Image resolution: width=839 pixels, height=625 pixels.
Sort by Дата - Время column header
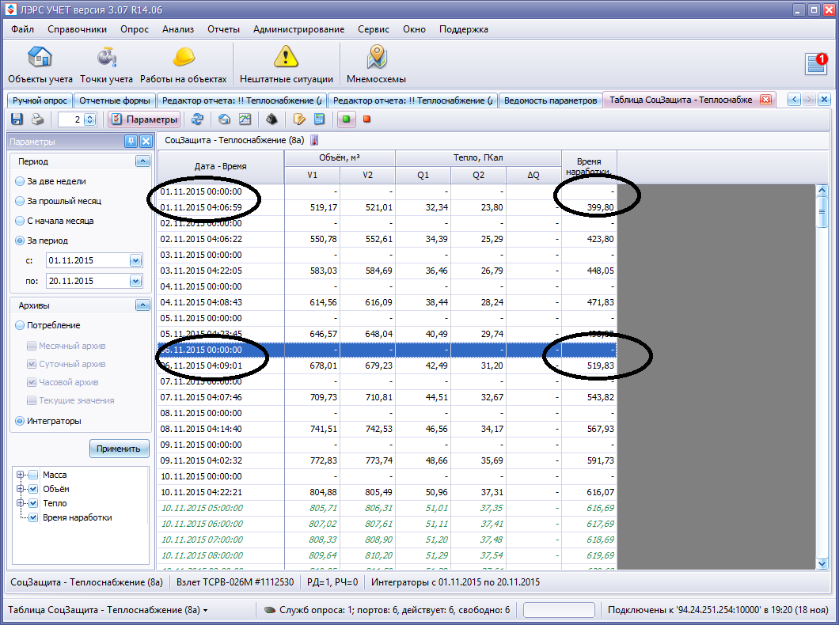click(x=221, y=166)
